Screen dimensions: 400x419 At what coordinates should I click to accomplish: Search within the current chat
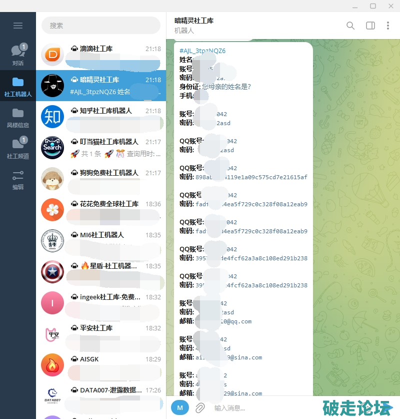350,26
